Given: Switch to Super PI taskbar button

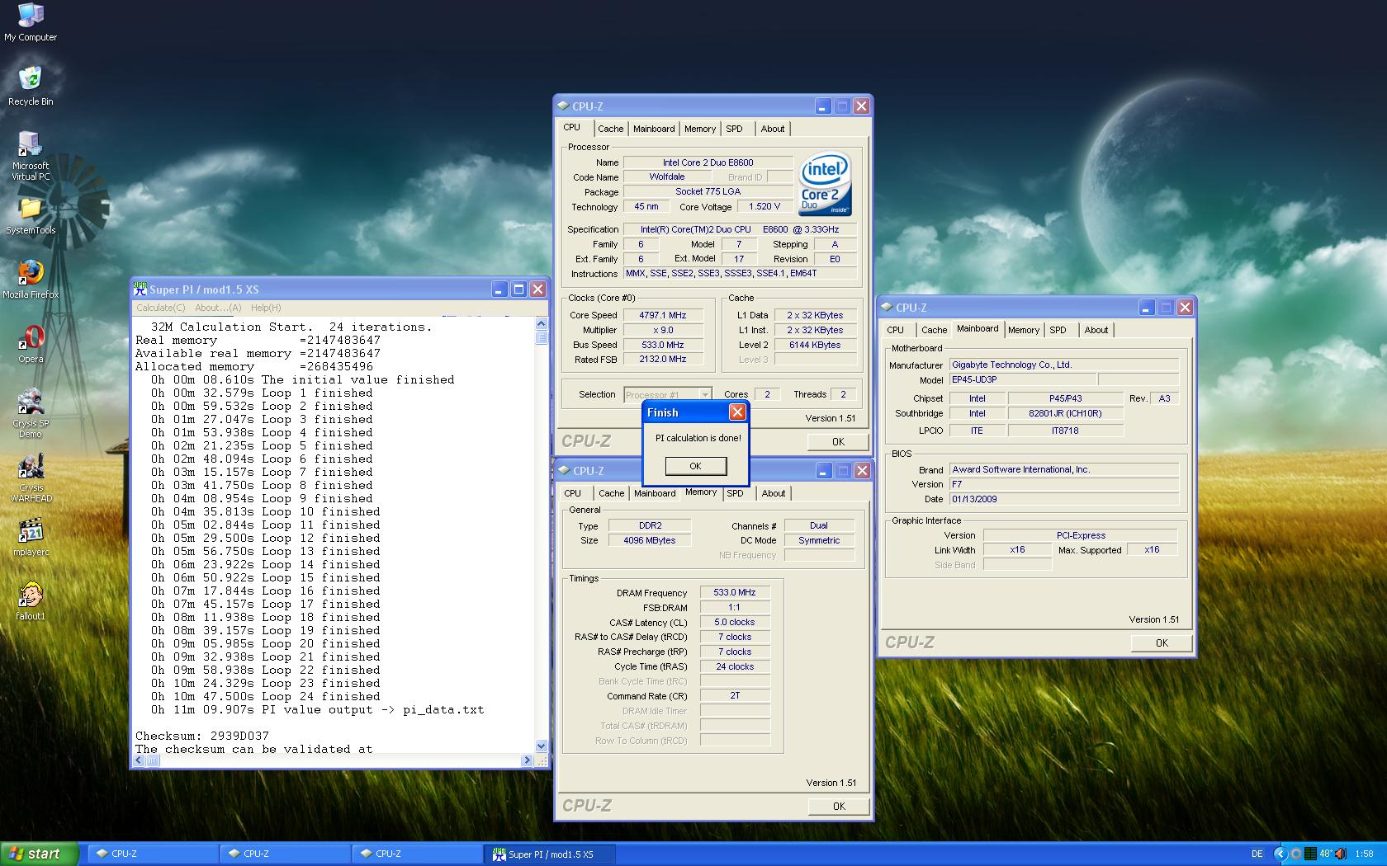Looking at the screenshot, I should point(549,854).
